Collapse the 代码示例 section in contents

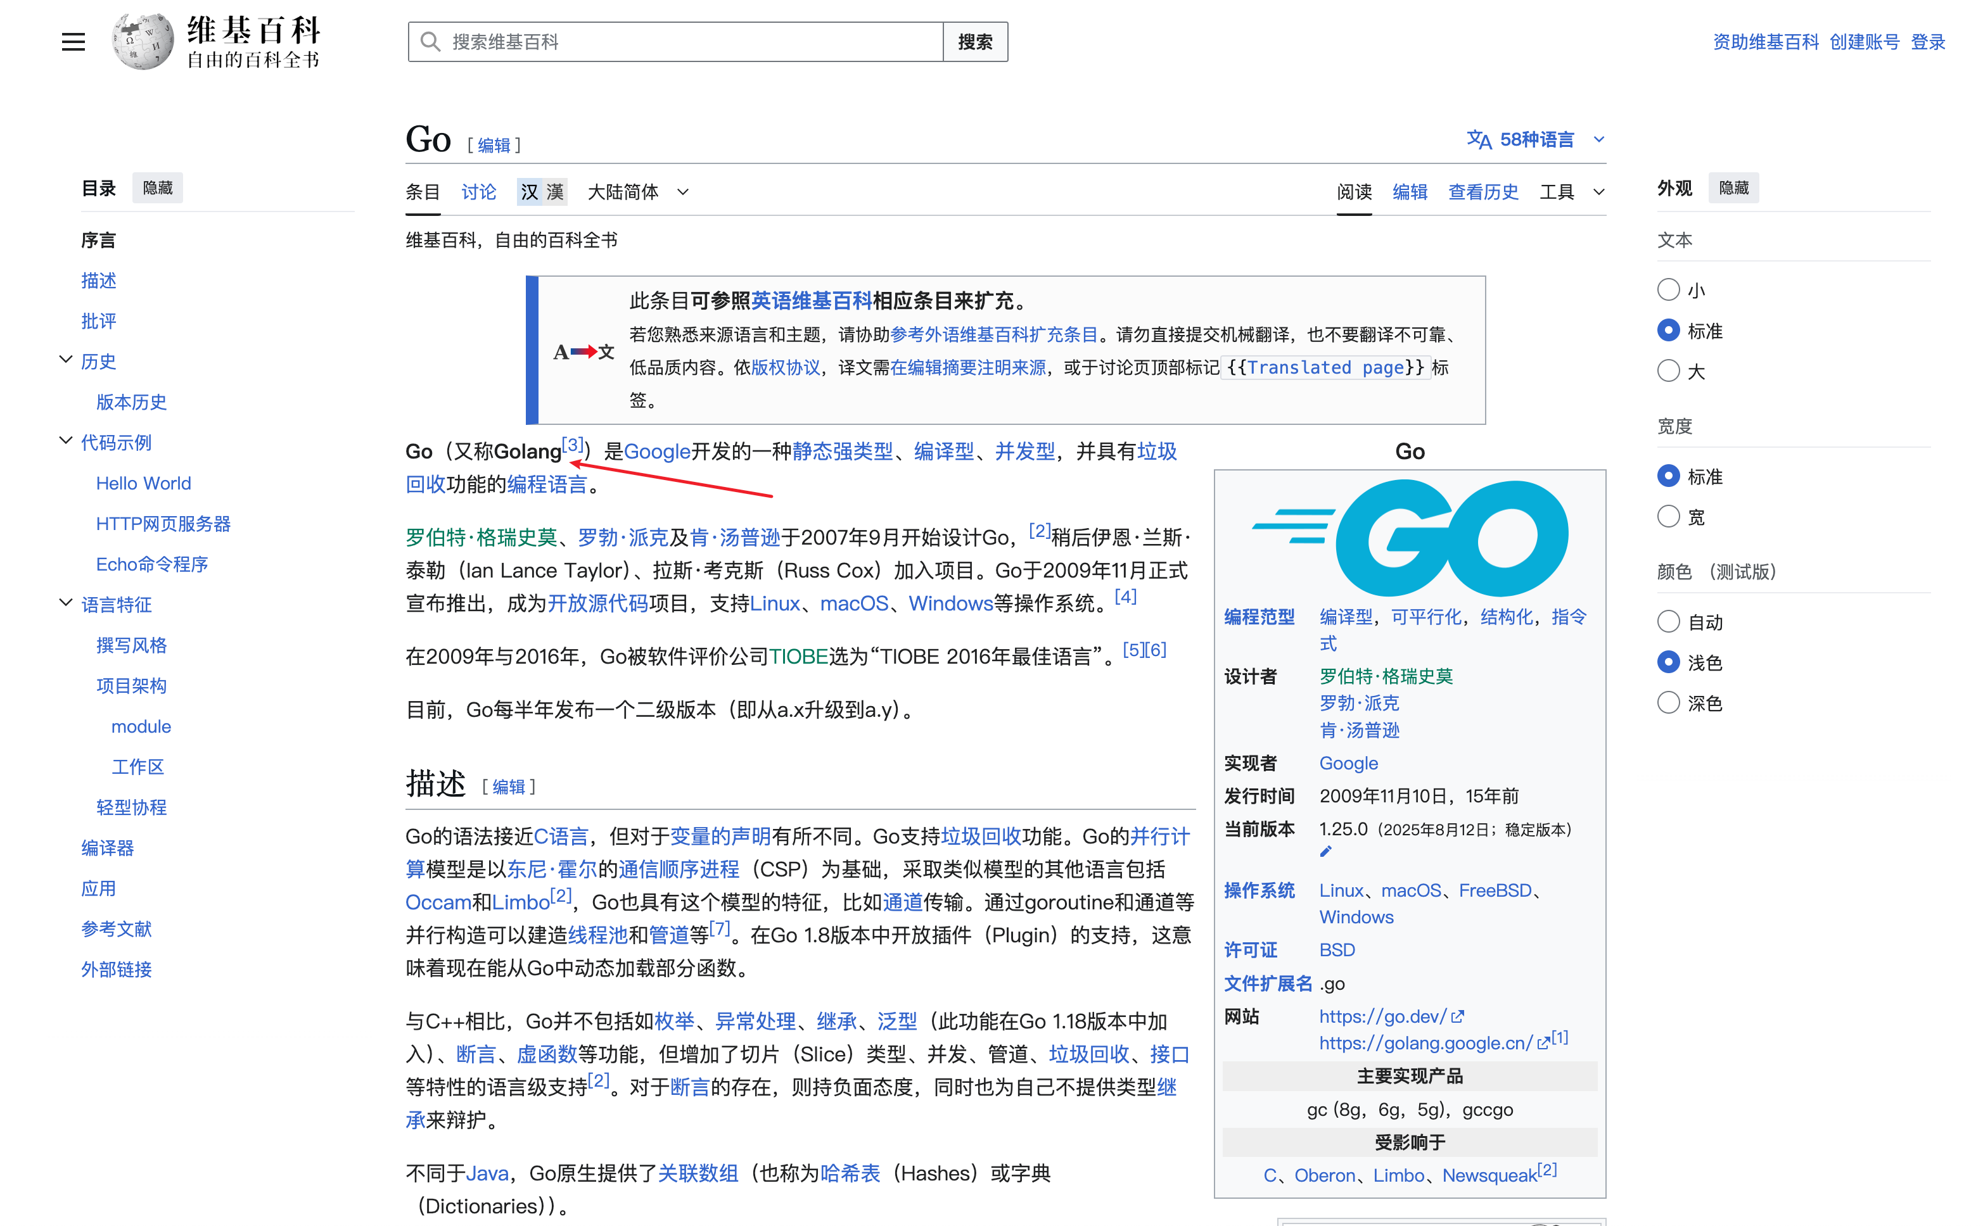pyautogui.click(x=66, y=441)
